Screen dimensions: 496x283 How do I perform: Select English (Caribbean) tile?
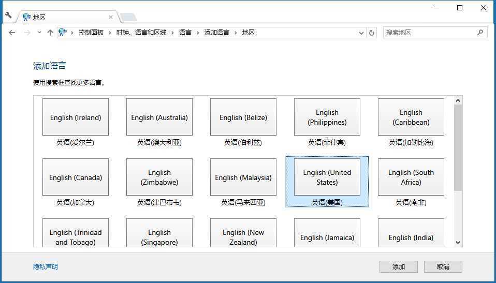(411, 117)
